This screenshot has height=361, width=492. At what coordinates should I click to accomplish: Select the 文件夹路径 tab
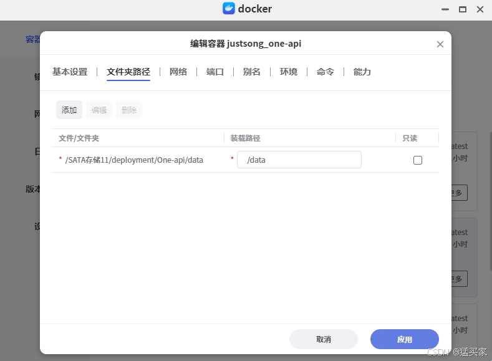click(x=128, y=72)
